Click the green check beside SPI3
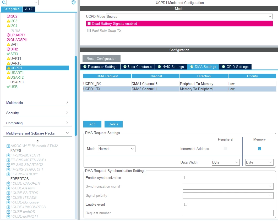 [x=8, y=54]
